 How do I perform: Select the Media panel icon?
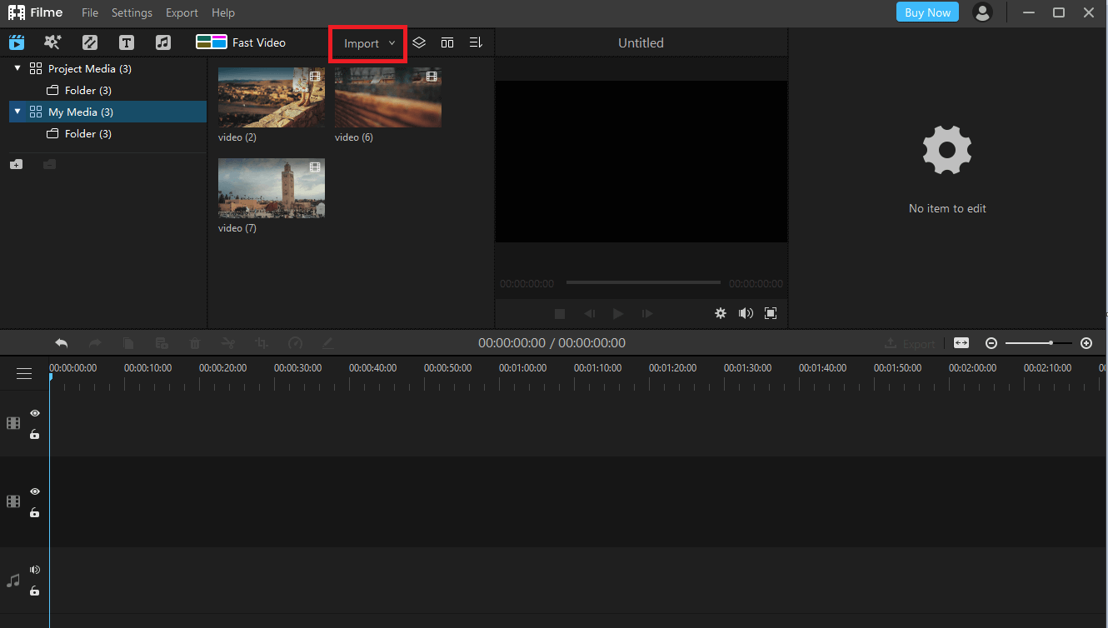17,42
